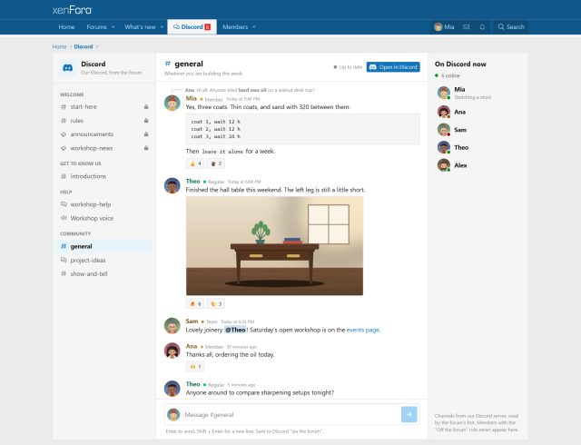Screen dimensions: 581x445
Task: Click the lock icon beside rules
Action: (x=146, y=121)
